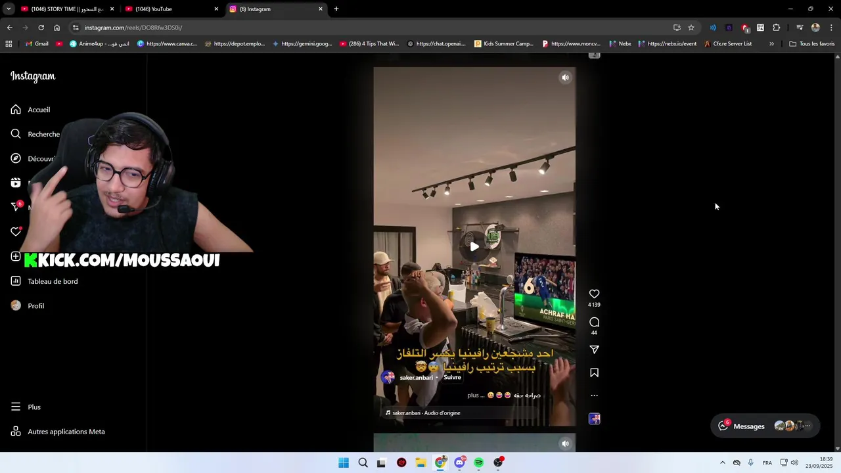841x473 pixels.
Task: Open Spotify from taskbar
Action: [479, 462]
